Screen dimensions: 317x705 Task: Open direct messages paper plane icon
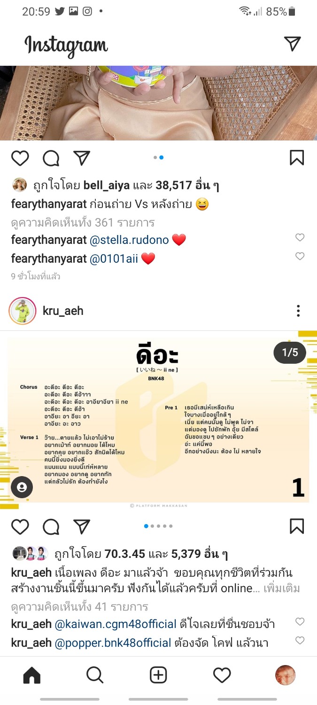point(293,44)
